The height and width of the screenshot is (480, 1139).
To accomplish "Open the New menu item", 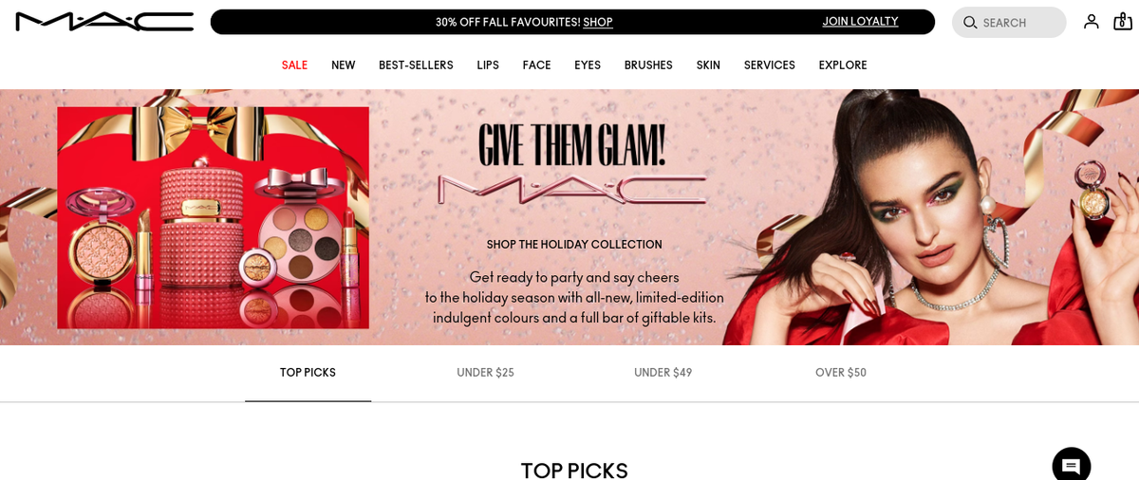I will [344, 65].
